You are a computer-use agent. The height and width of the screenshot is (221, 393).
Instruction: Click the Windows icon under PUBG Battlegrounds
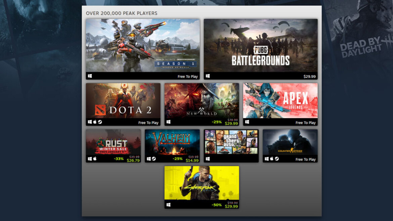(208, 76)
